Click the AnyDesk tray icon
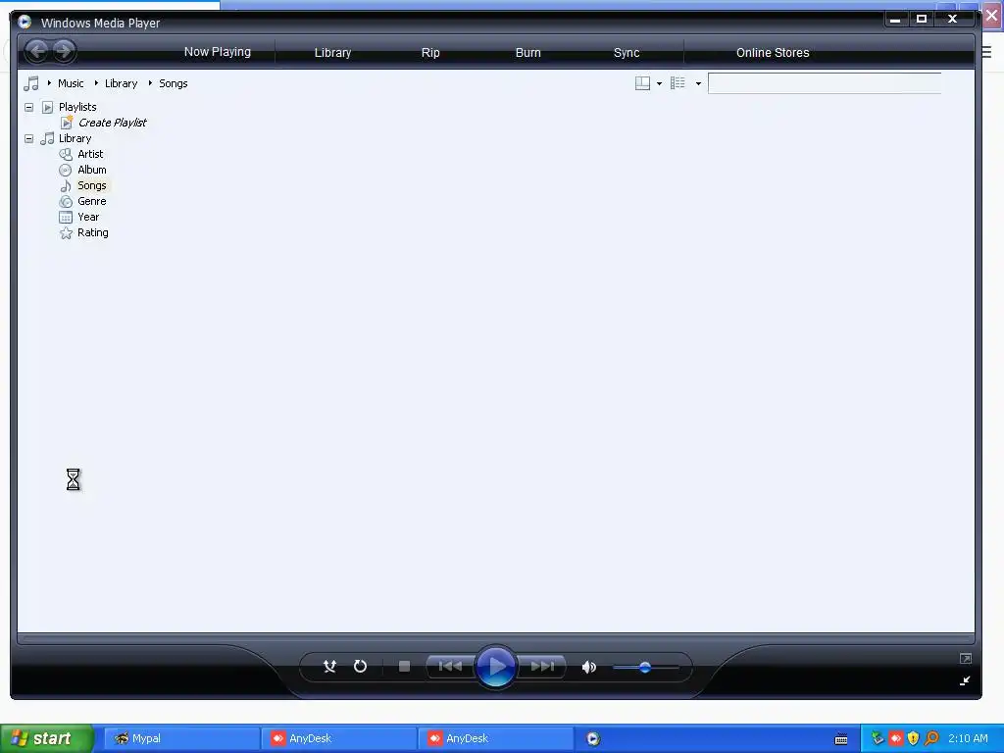 (896, 738)
